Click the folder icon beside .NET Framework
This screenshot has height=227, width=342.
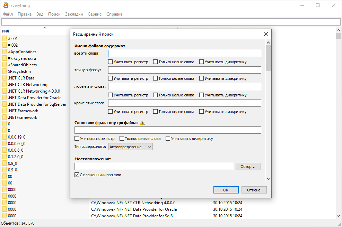click(5, 111)
